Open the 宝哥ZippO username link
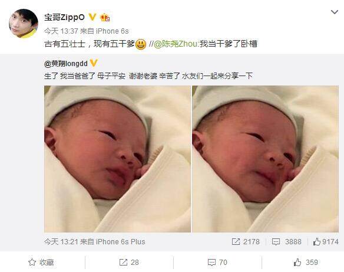The width and height of the screenshot is (344, 272). click(x=64, y=17)
